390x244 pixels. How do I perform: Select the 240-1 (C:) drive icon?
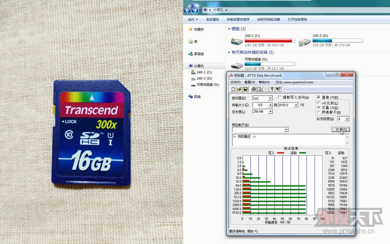(x=237, y=41)
